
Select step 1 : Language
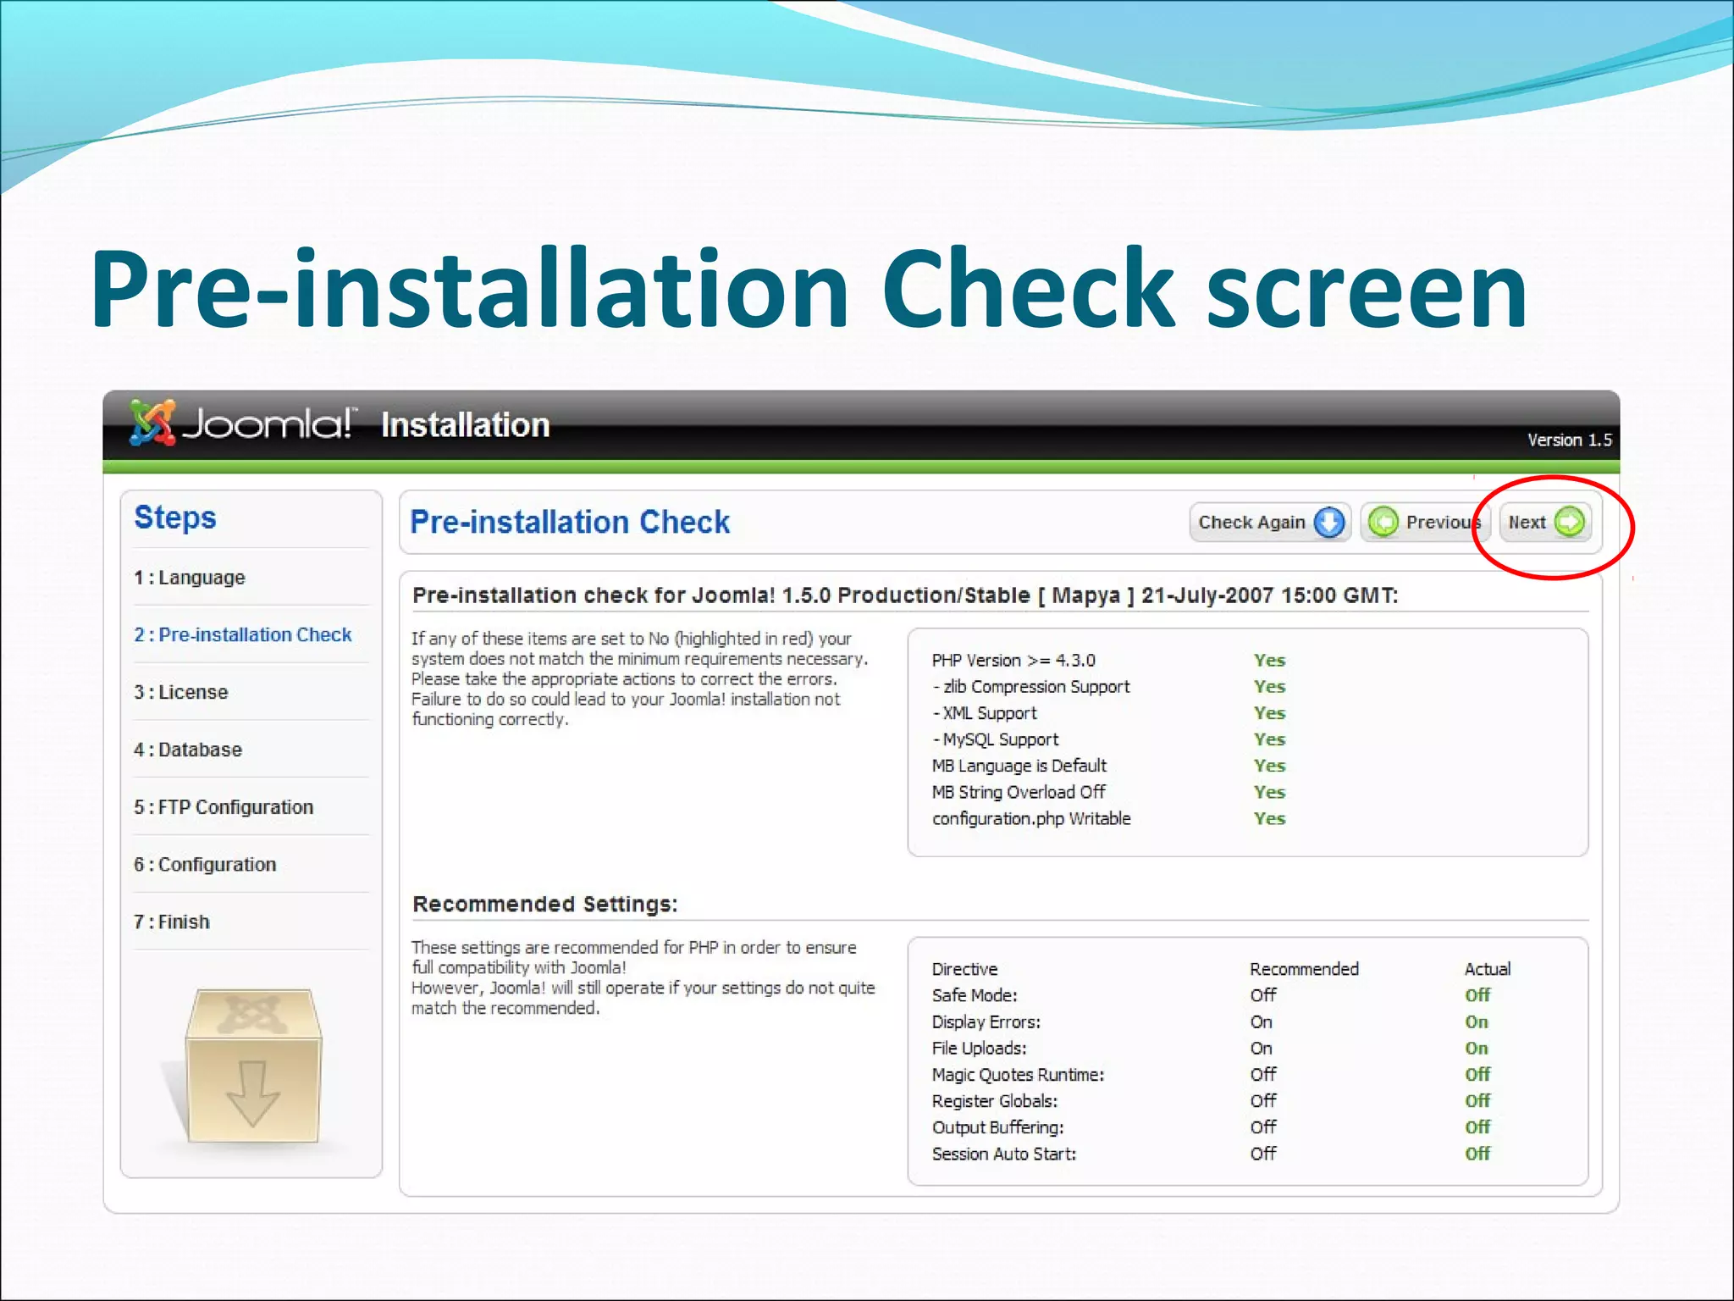tap(190, 578)
